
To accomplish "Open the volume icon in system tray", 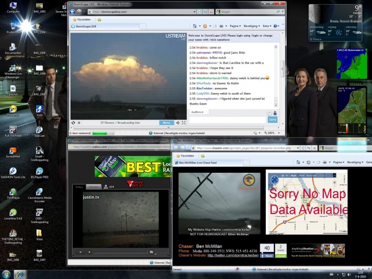I will [x=349, y=274].
